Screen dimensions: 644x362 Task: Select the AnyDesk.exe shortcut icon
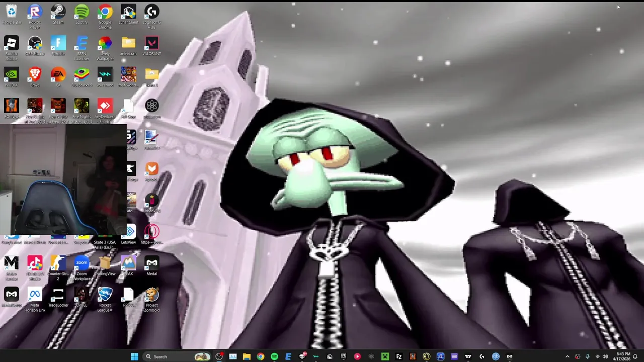pos(105,111)
